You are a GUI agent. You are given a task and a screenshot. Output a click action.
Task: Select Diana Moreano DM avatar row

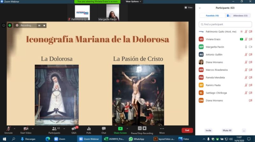click(x=225, y=101)
